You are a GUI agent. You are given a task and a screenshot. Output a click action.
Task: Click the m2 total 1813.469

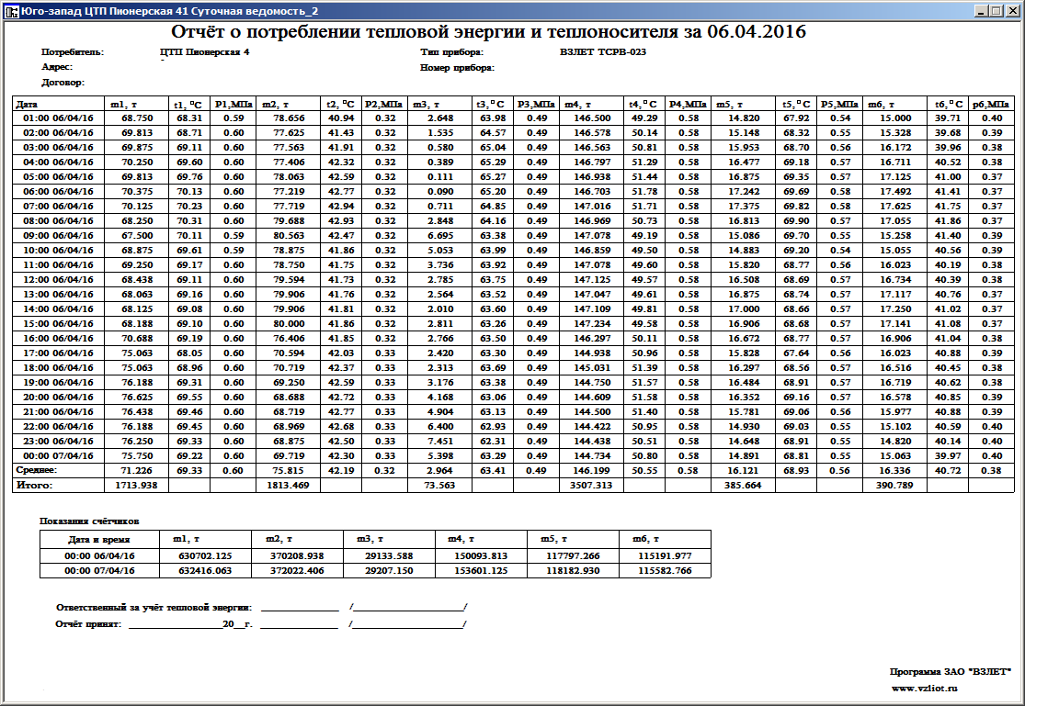(288, 486)
